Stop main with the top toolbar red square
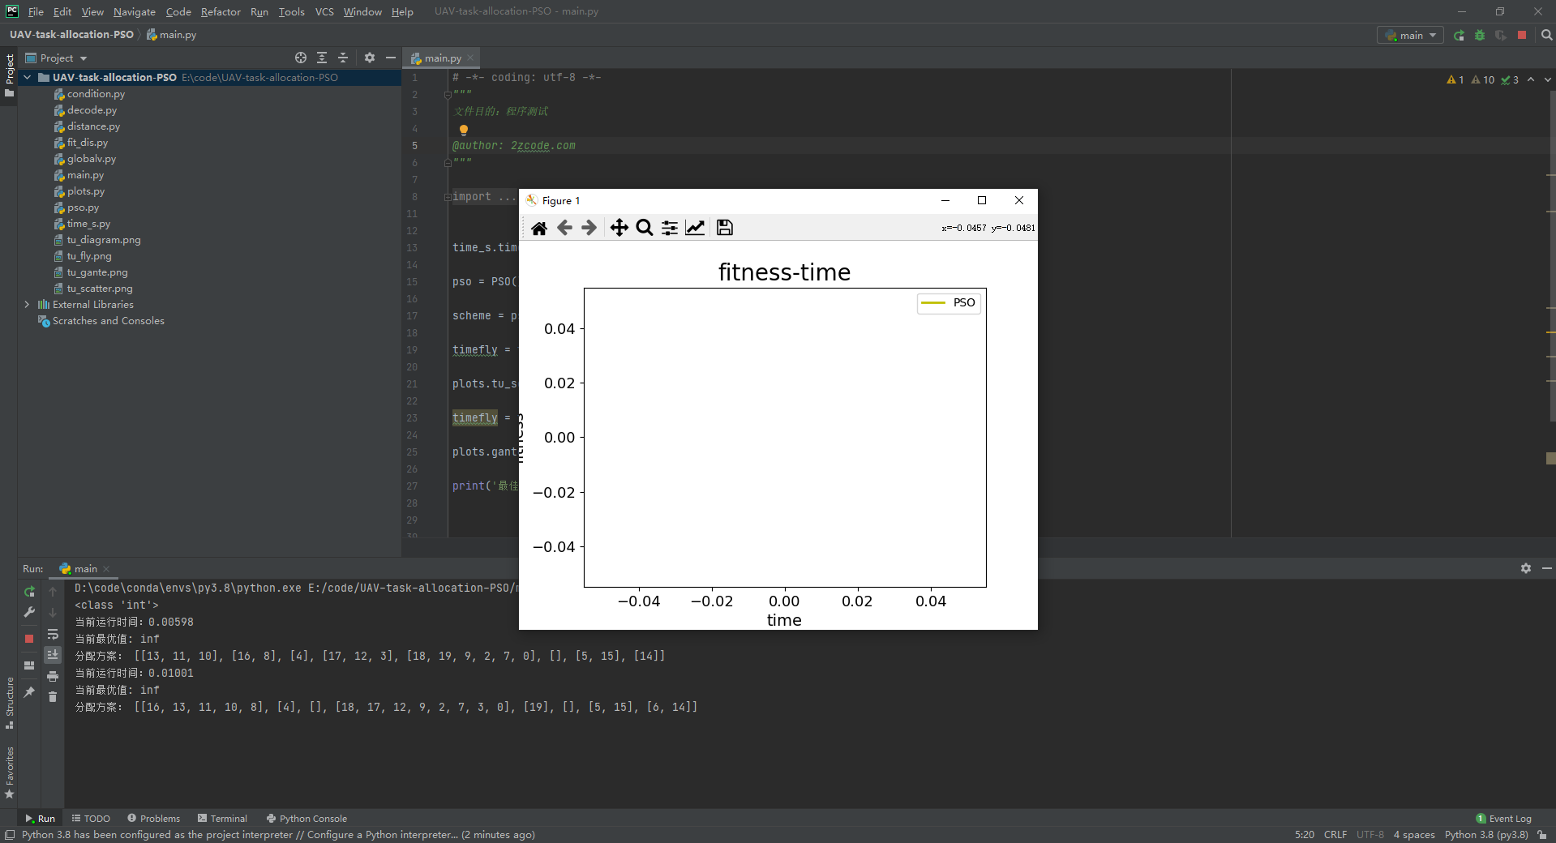 pos(1522,35)
